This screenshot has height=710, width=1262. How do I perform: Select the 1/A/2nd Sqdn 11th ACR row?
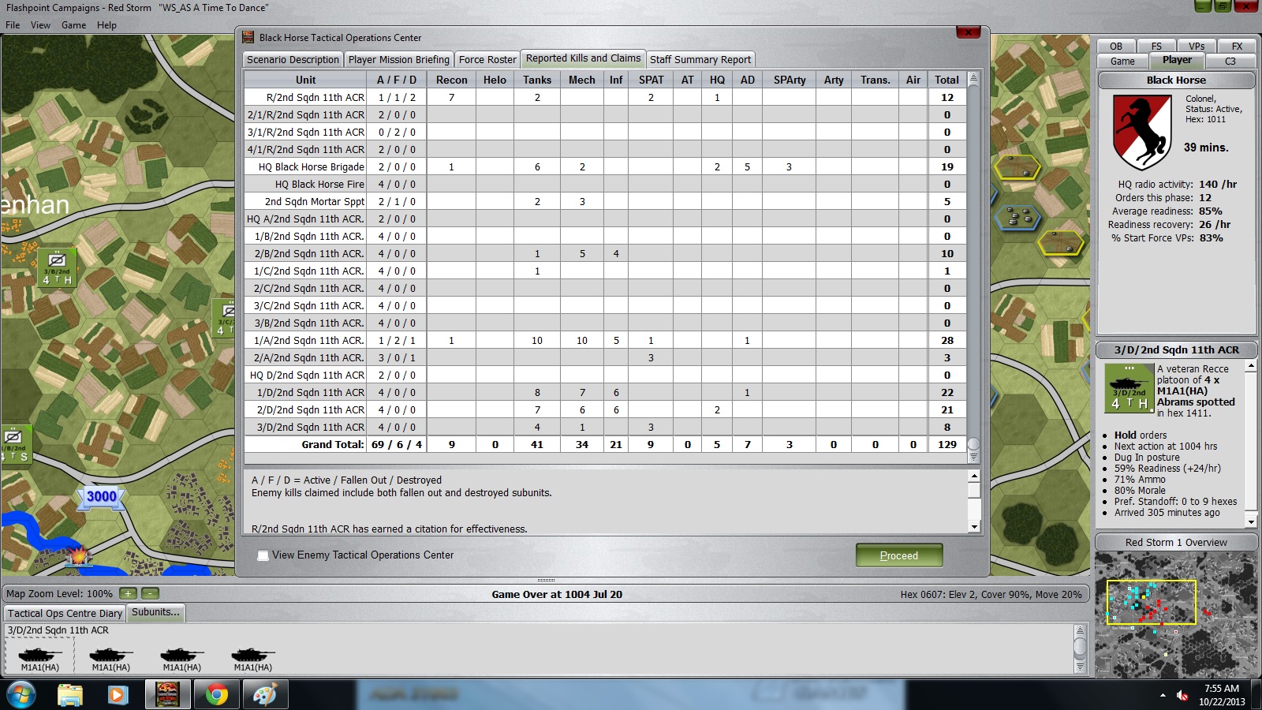[606, 341]
